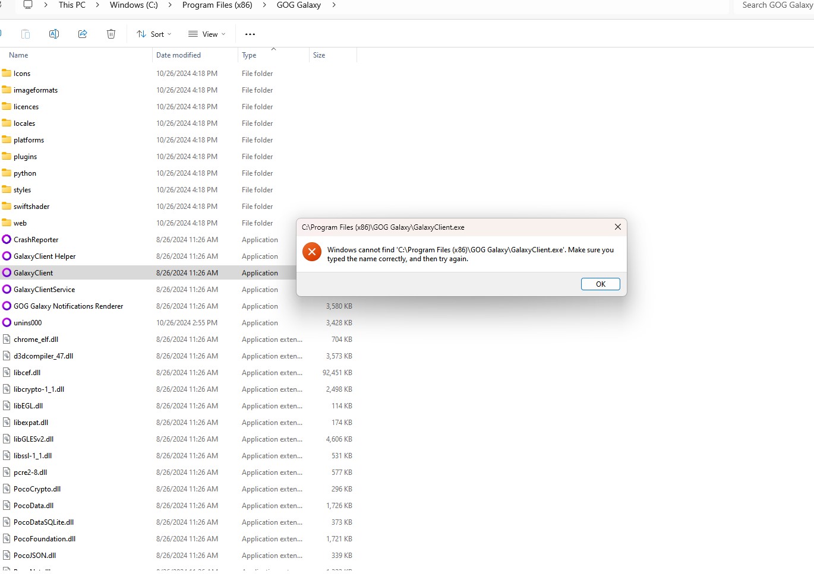Image resolution: width=814 pixels, height=574 pixels.
Task: Click the GalaxyClientService application icon
Action: [7, 289]
